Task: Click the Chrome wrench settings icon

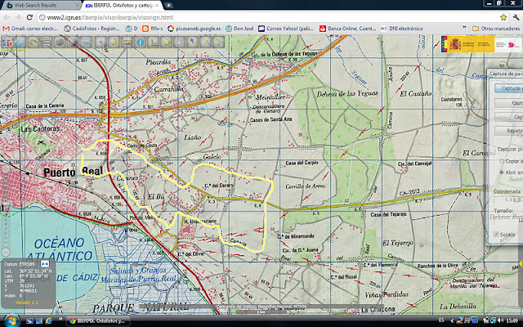Action: [516, 17]
